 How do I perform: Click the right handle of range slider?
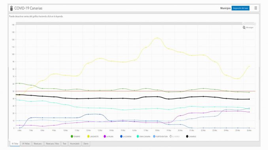click(x=255, y=24)
